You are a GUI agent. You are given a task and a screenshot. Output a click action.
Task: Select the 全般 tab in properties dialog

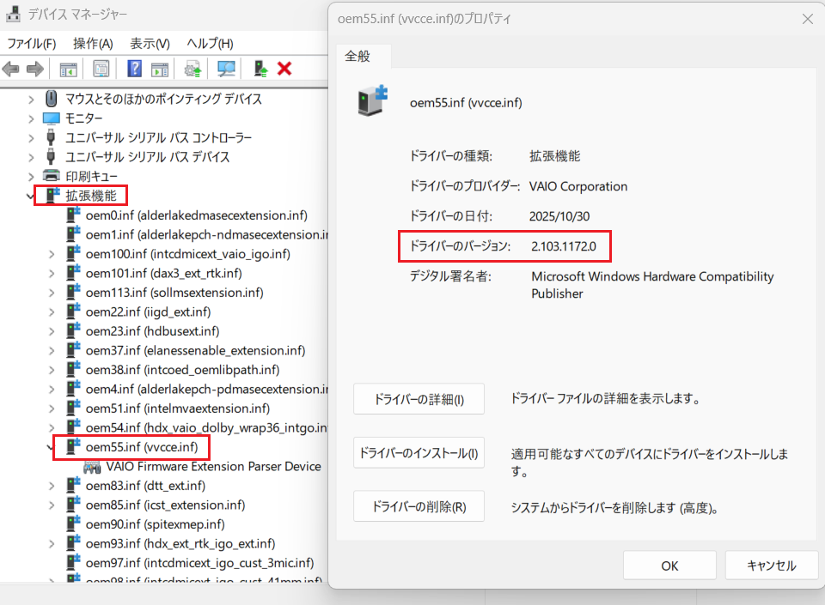(x=357, y=57)
